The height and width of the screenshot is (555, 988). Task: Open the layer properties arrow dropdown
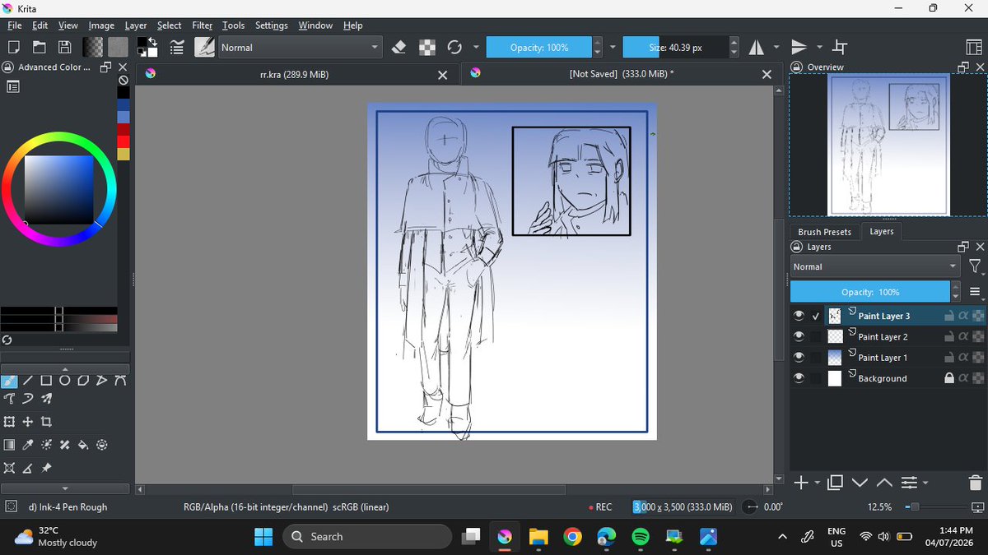[925, 483]
